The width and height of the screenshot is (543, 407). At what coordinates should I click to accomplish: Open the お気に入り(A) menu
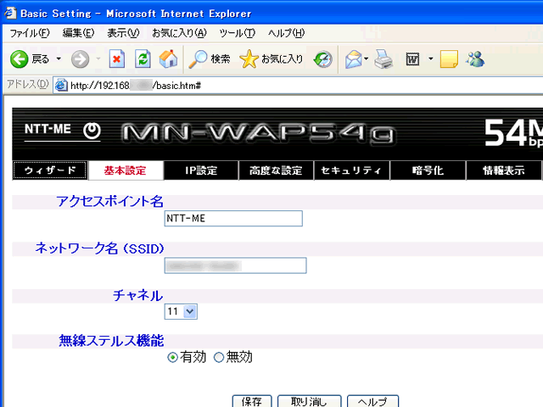(x=179, y=33)
